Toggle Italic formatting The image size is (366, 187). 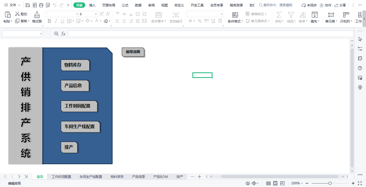coord(56,21)
